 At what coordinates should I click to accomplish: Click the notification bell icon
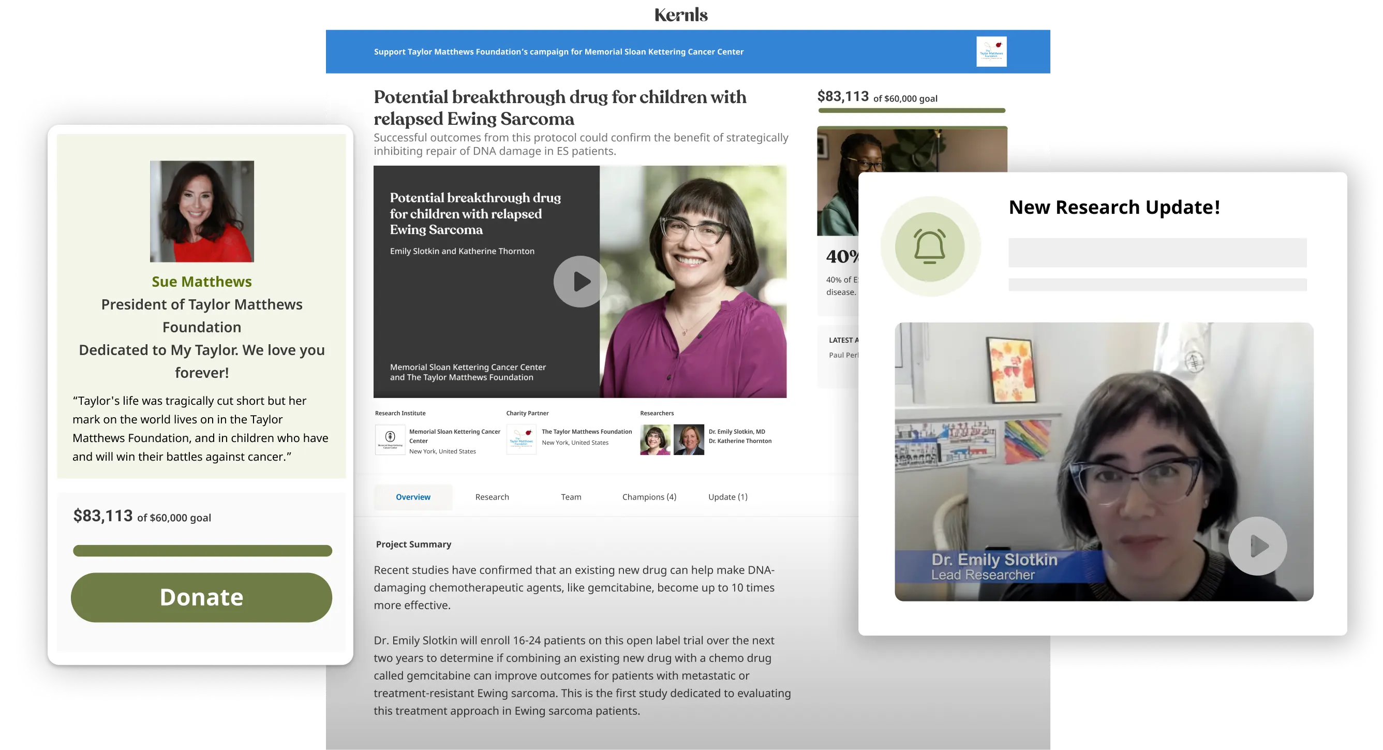(x=930, y=246)
